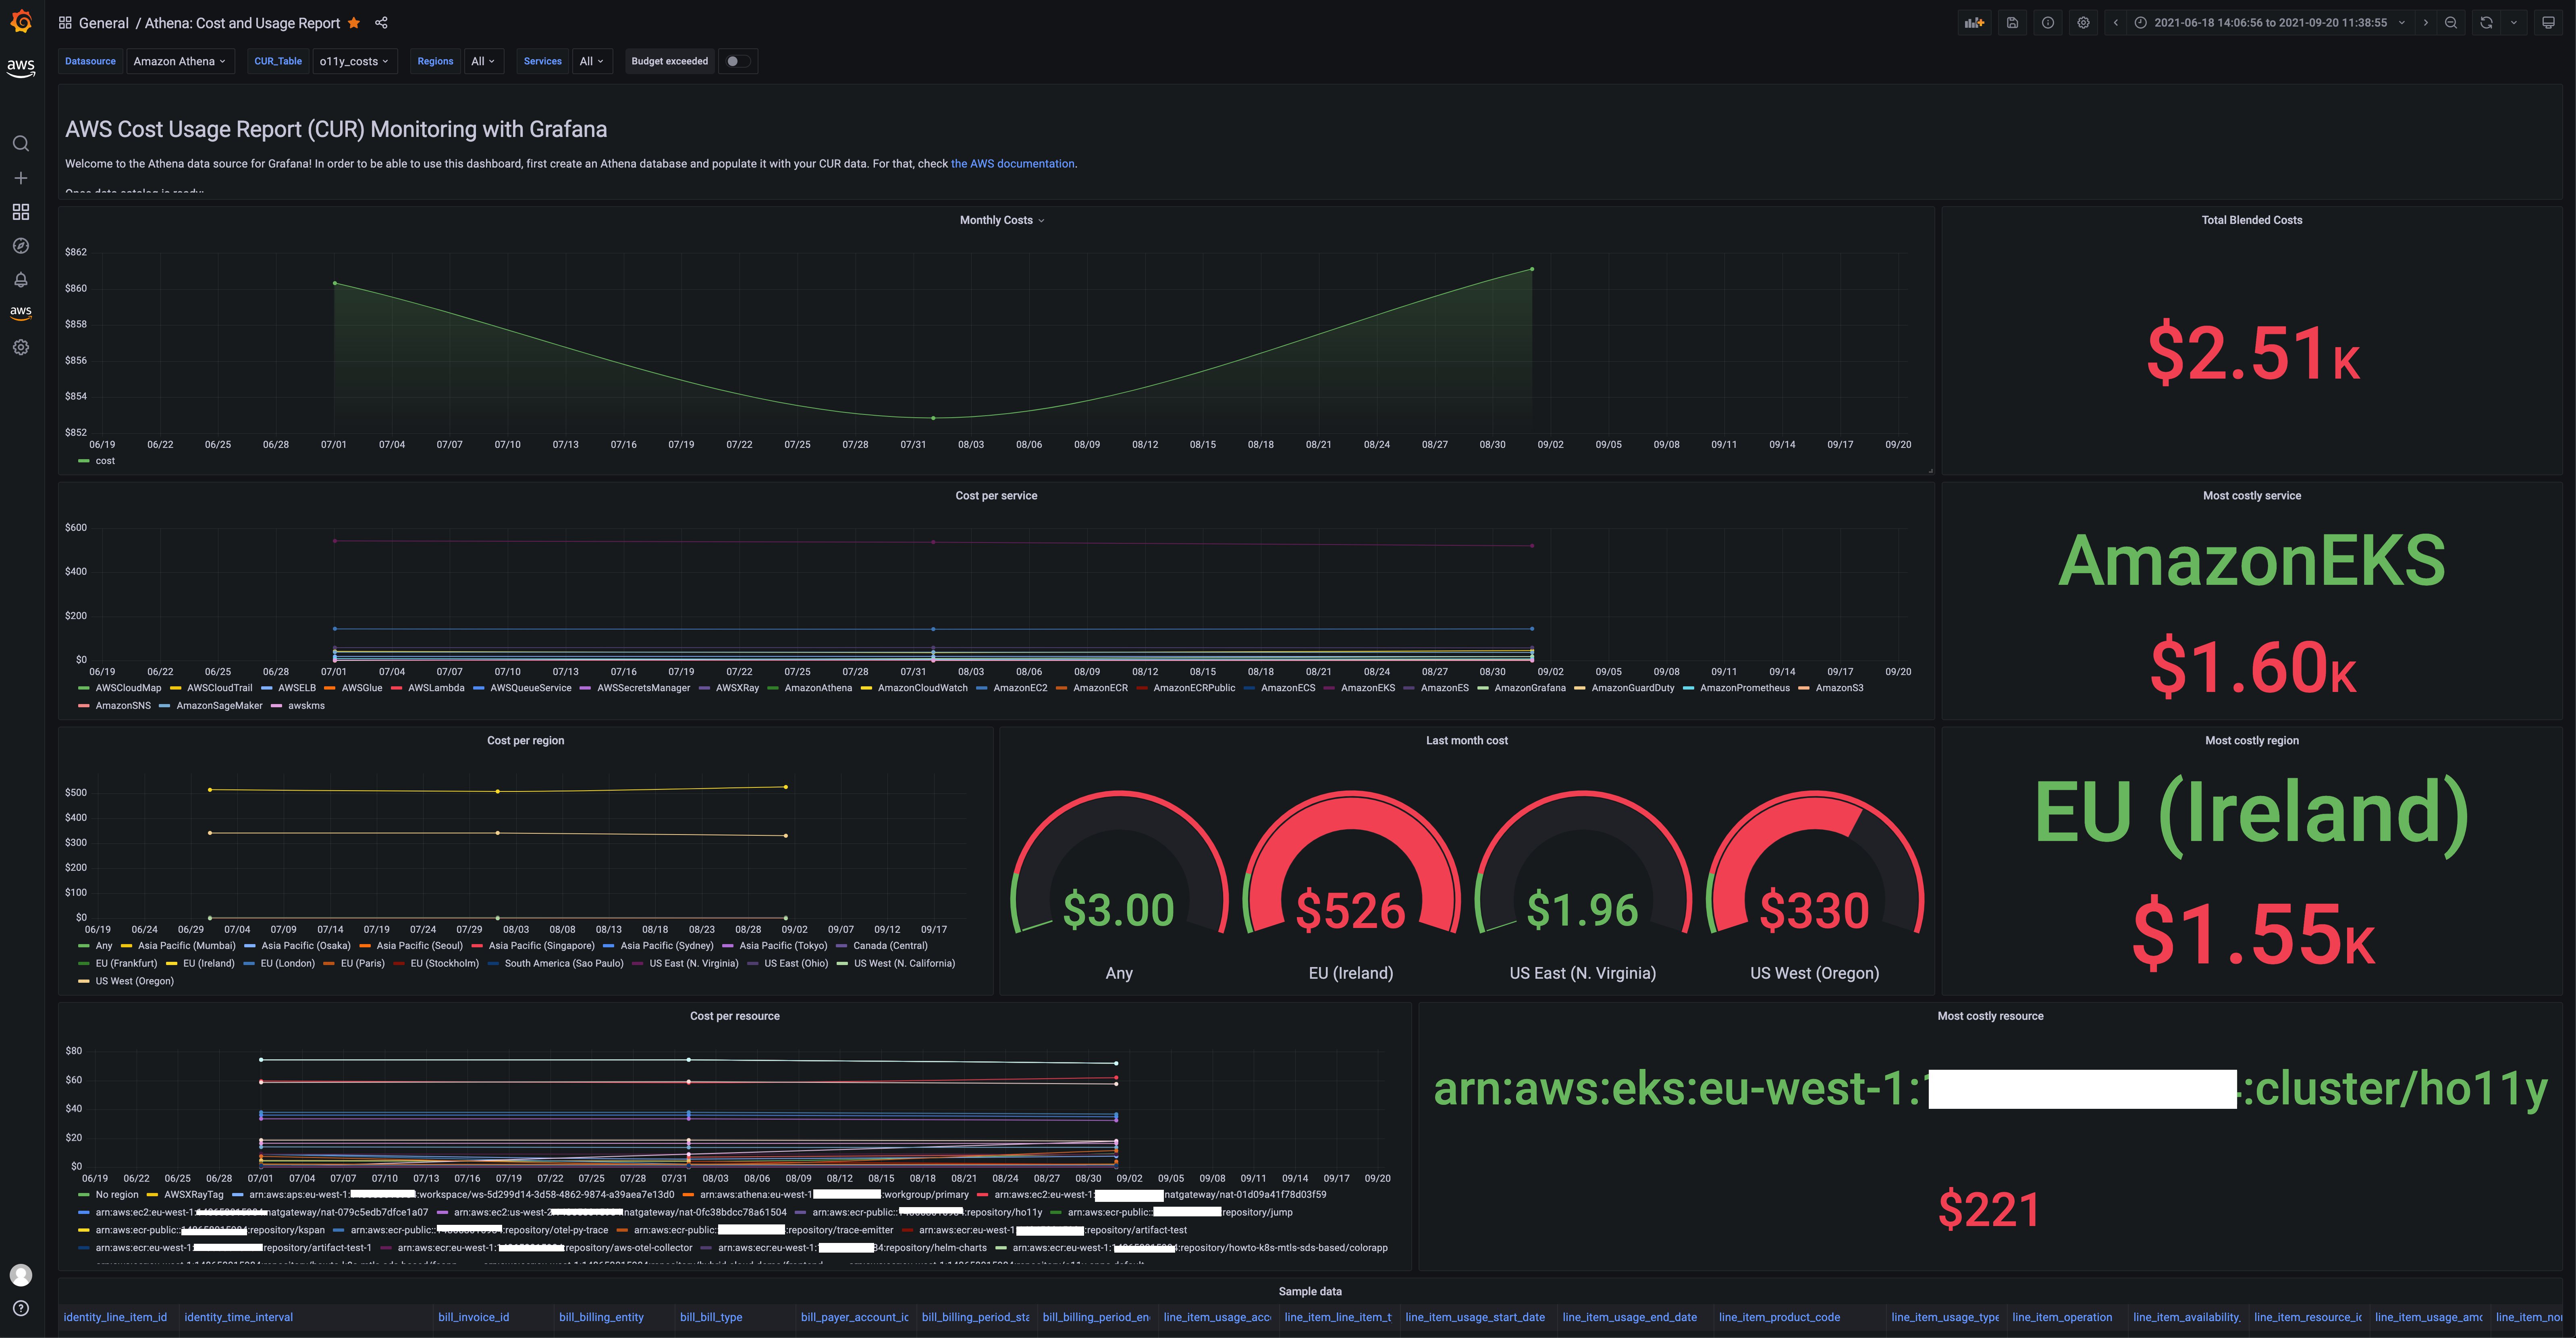The width and height of the screenshot is (2576, 1338).
Task: Click the General folder breadcrumb
Action: 104,22
